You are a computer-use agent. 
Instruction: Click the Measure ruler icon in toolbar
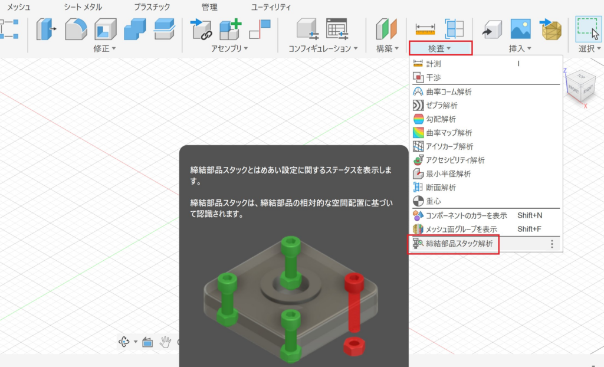pyautogui.click(x=425, y=28)
